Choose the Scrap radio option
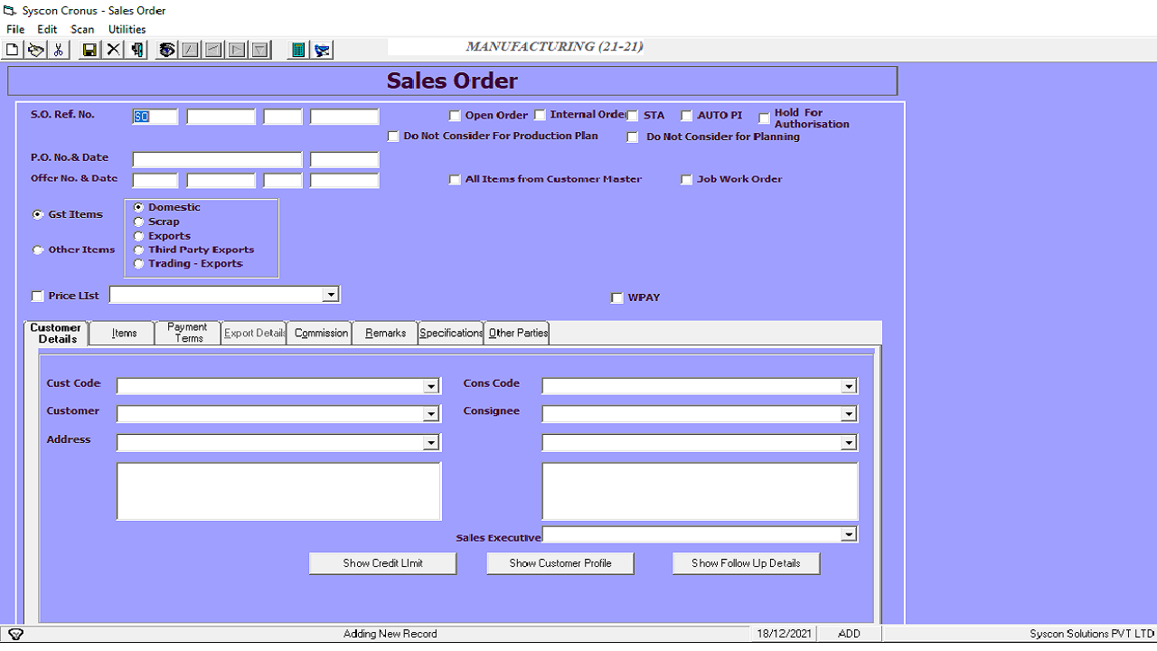This screenshot has width=1157, height=651. (x=138, y=222)
